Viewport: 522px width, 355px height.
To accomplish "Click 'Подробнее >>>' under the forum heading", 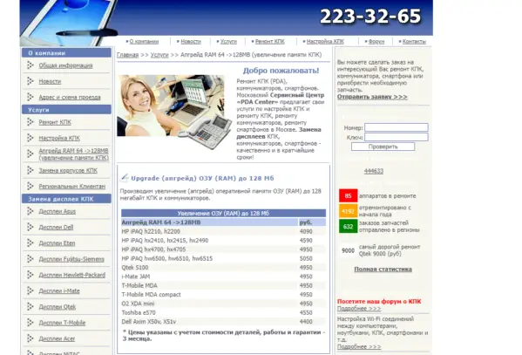I will click(359, 309).
